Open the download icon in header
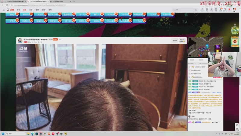 pyautogui.click(x=211, y=10)
